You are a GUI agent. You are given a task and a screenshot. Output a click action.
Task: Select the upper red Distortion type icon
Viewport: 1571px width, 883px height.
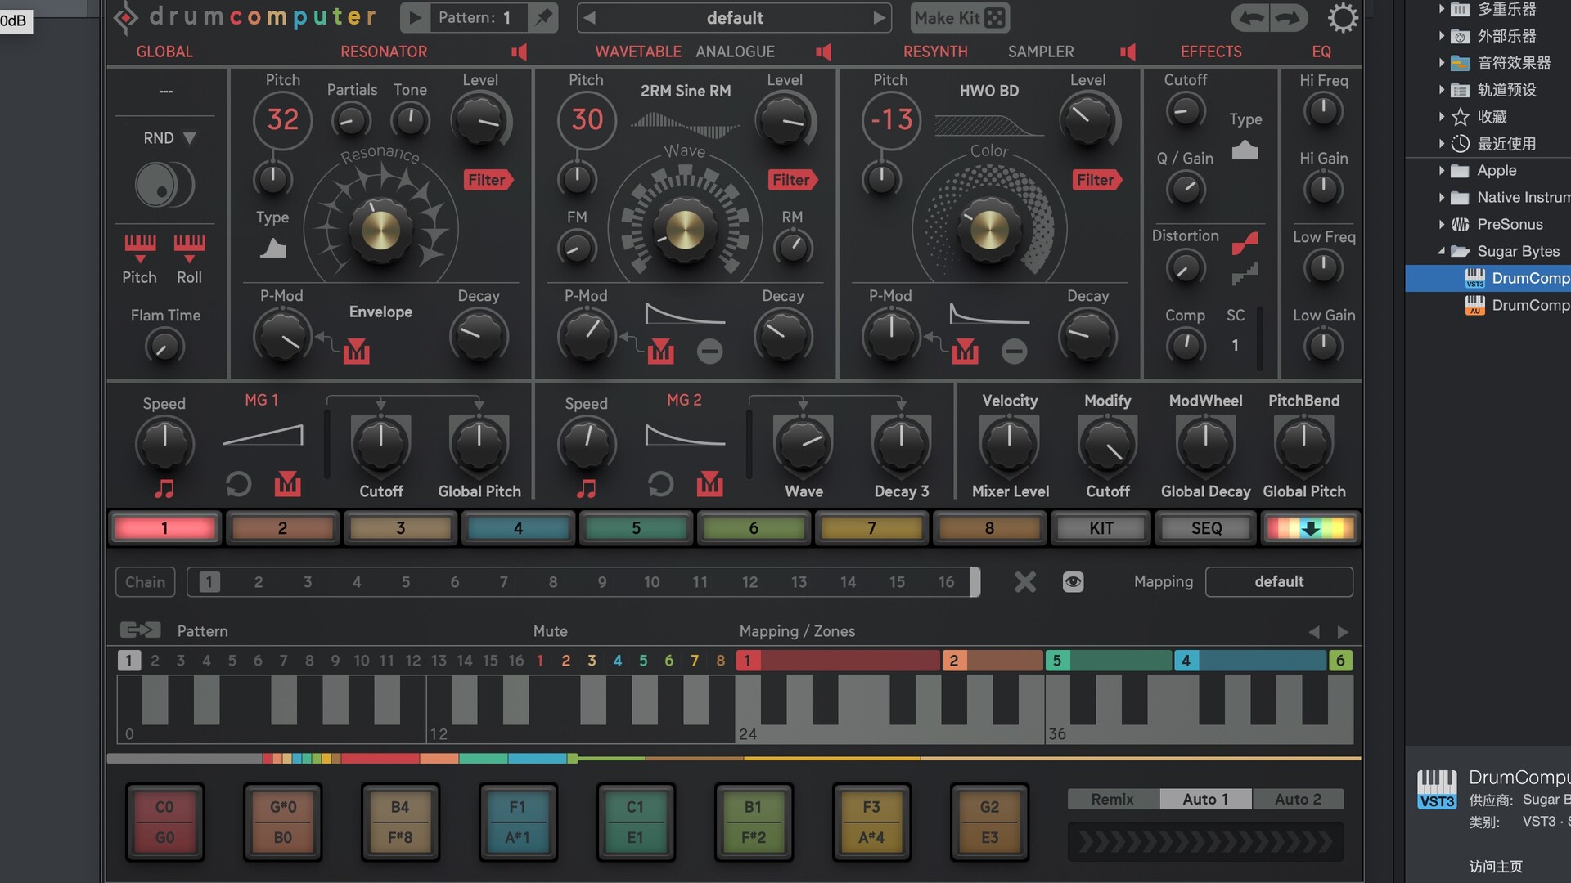1245,243
